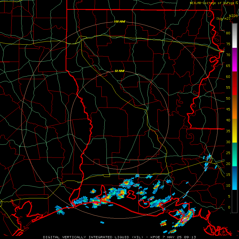Click the 50 value on VIL scale
This screenshot has width=239, height=239.
click(228, 99)
